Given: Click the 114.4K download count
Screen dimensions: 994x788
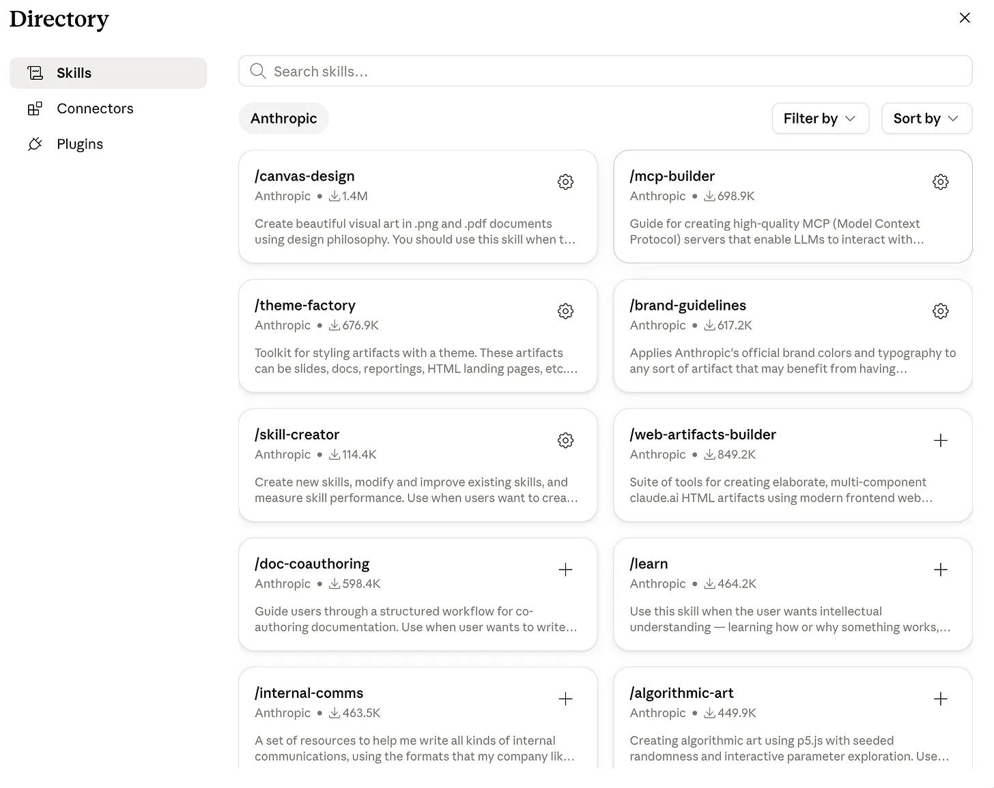Looking at the screenshot, I should (360, 454).
